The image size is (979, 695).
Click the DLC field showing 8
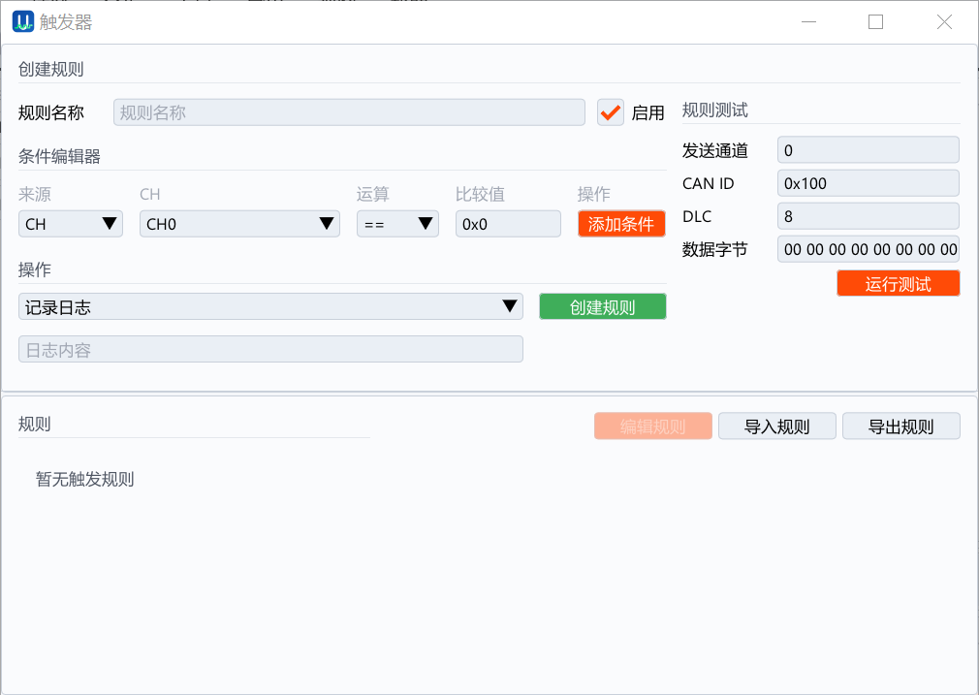(868, 216)
